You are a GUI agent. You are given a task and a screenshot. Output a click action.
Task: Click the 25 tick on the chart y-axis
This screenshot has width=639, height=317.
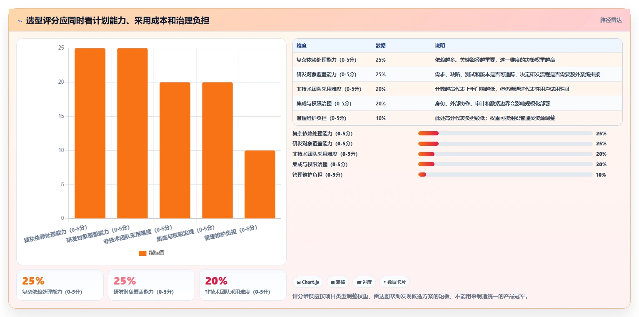pos(61,48)
